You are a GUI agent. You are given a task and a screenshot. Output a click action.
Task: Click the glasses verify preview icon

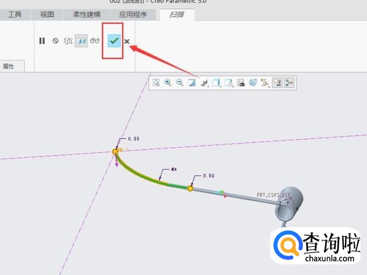coord(95,41)
